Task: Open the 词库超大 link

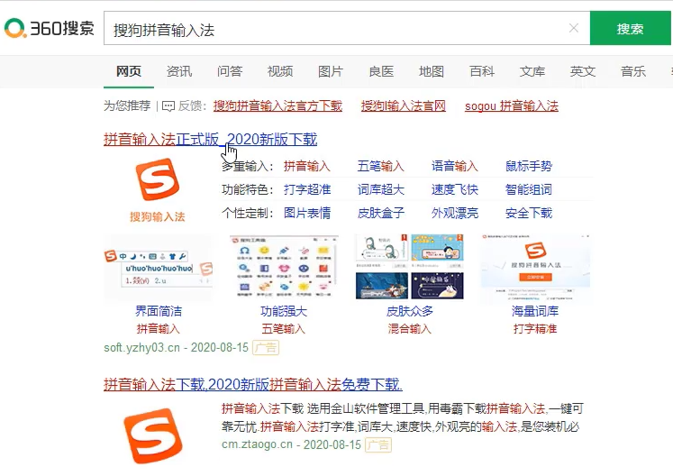Action: (x=381, y=189)
